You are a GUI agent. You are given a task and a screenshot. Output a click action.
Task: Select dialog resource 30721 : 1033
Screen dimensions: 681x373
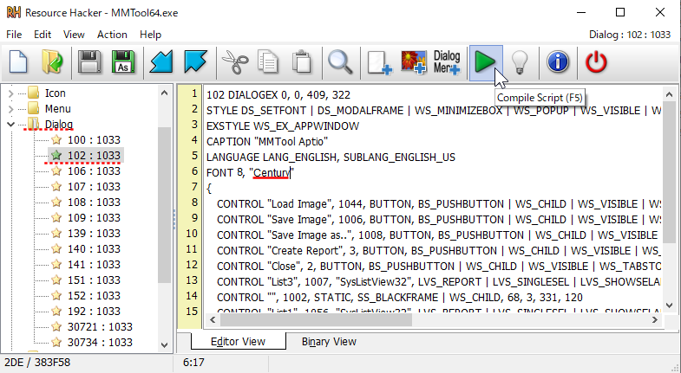(x=100, y=326)
